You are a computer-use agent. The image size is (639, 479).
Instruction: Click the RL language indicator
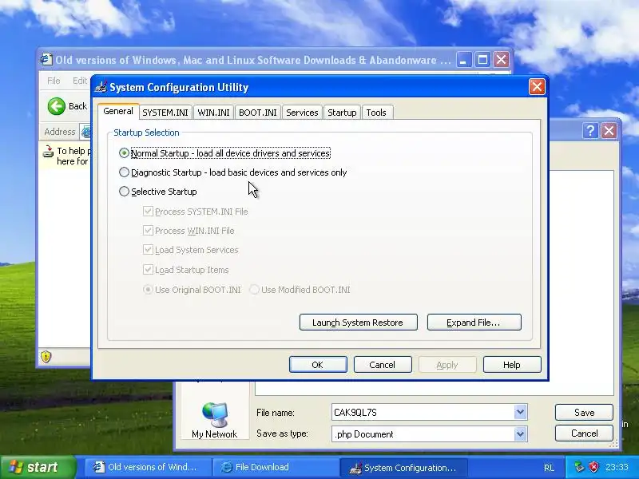click(x=549, y=468)
